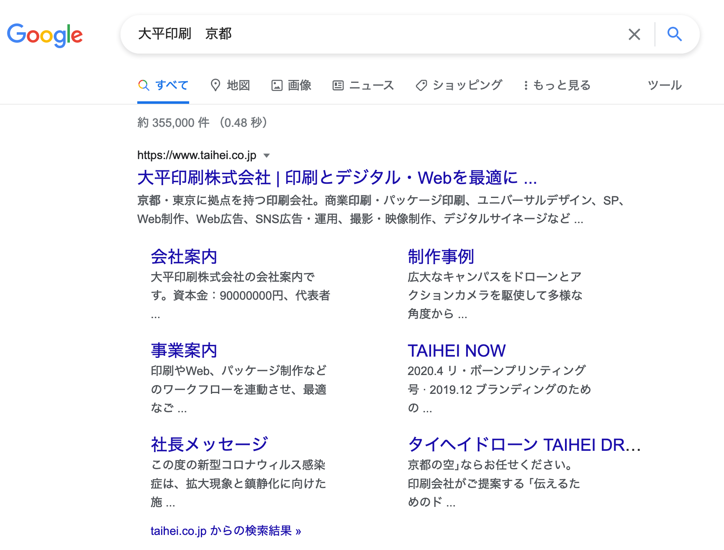The width and height of the screenshot is (724, 550).
Task: Click the snippet text starting 京都・東京に拠点を持つ
Action: pyautogui.click(x=381, y=209)
